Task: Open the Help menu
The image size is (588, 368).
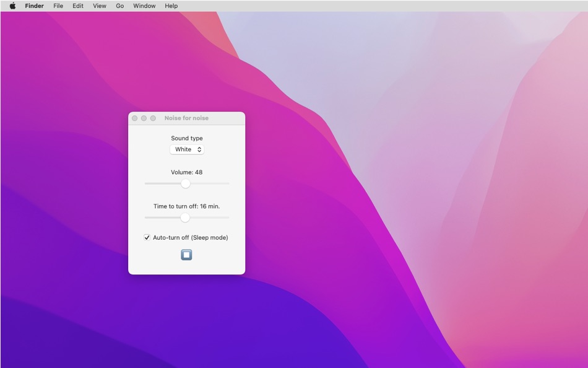Action: pos(171,6)
